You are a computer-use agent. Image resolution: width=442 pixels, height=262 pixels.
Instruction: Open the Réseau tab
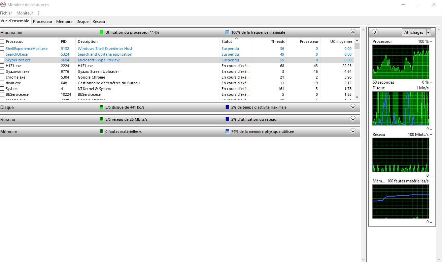click(99, 22)
